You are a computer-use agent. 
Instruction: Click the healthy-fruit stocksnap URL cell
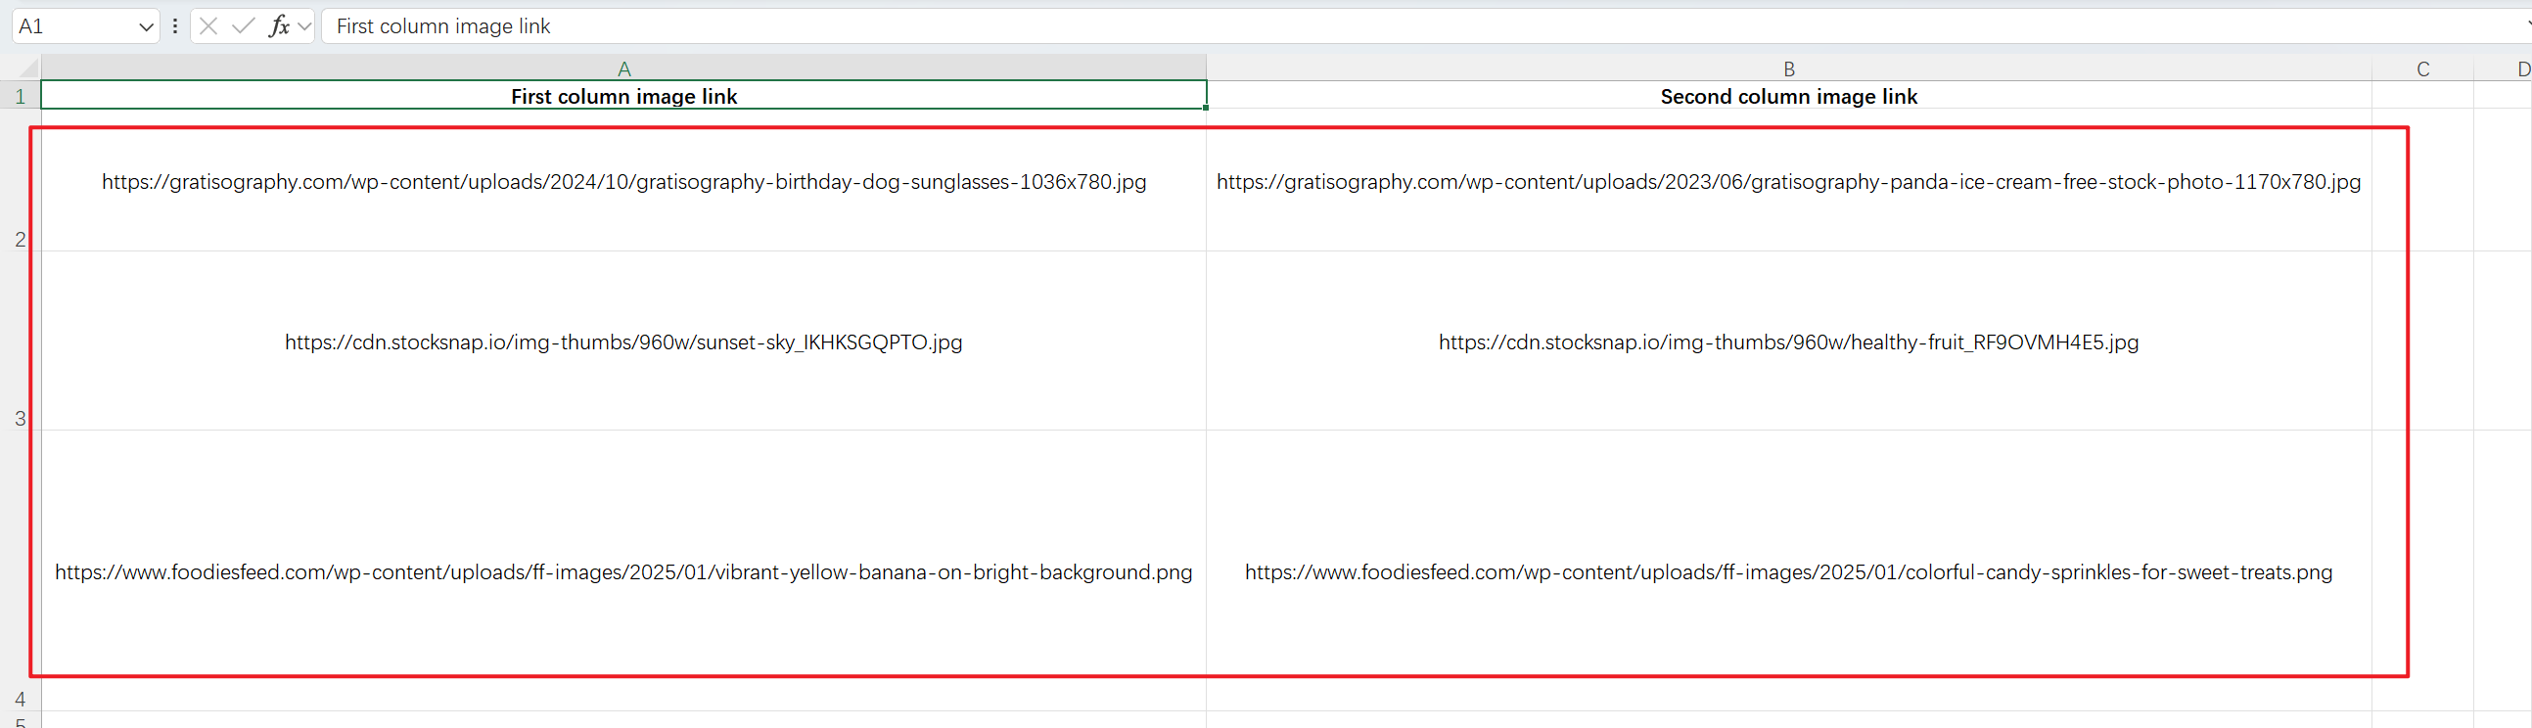pyautogui.click(x=1789, y=341)
